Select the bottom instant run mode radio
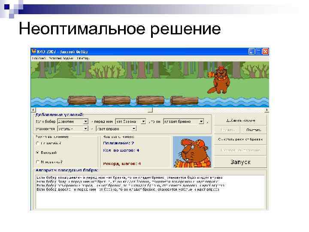309x232 pixels. 38,162
